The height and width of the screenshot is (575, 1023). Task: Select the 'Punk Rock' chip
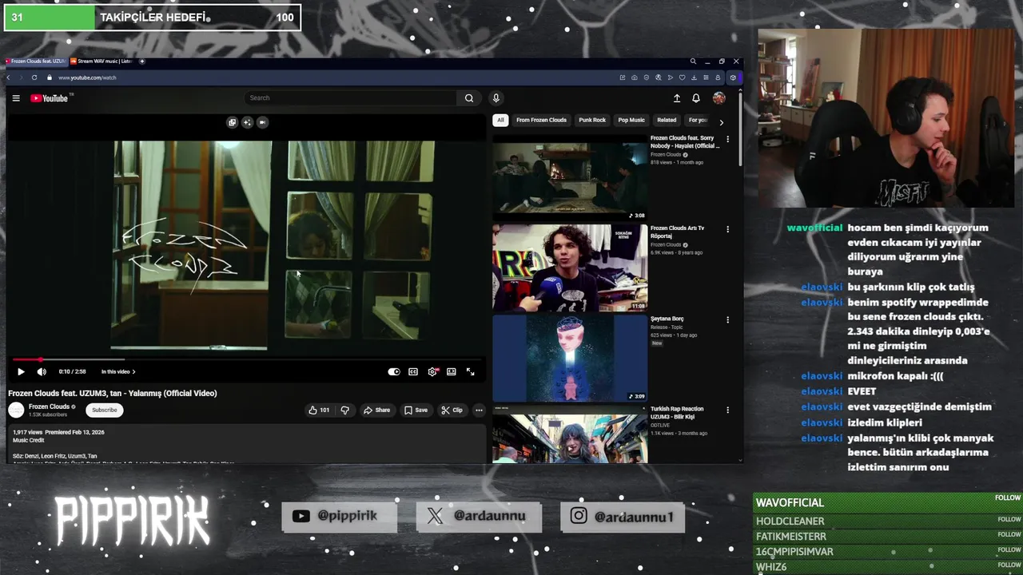[592, 120]
